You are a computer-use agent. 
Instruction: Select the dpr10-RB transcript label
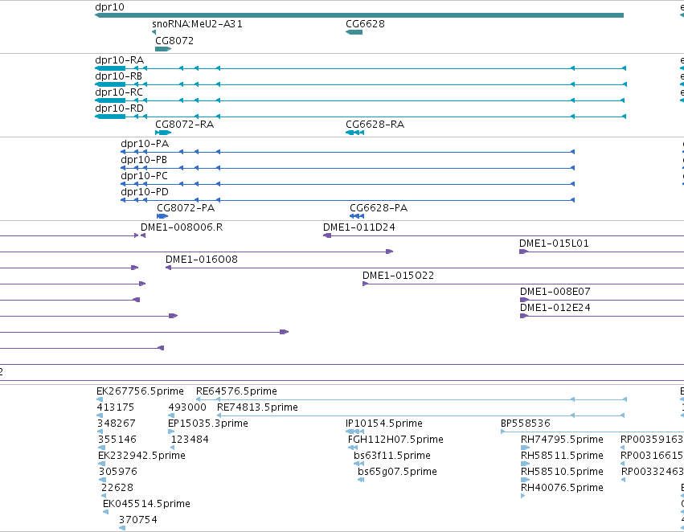119,76
